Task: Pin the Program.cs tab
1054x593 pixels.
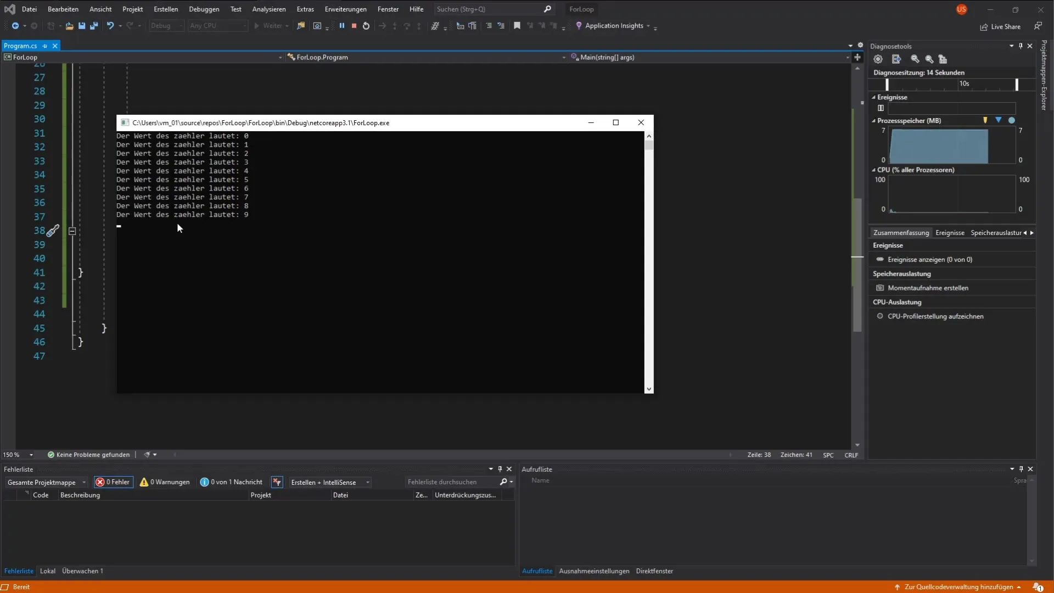Action: [x=45, y=46]
